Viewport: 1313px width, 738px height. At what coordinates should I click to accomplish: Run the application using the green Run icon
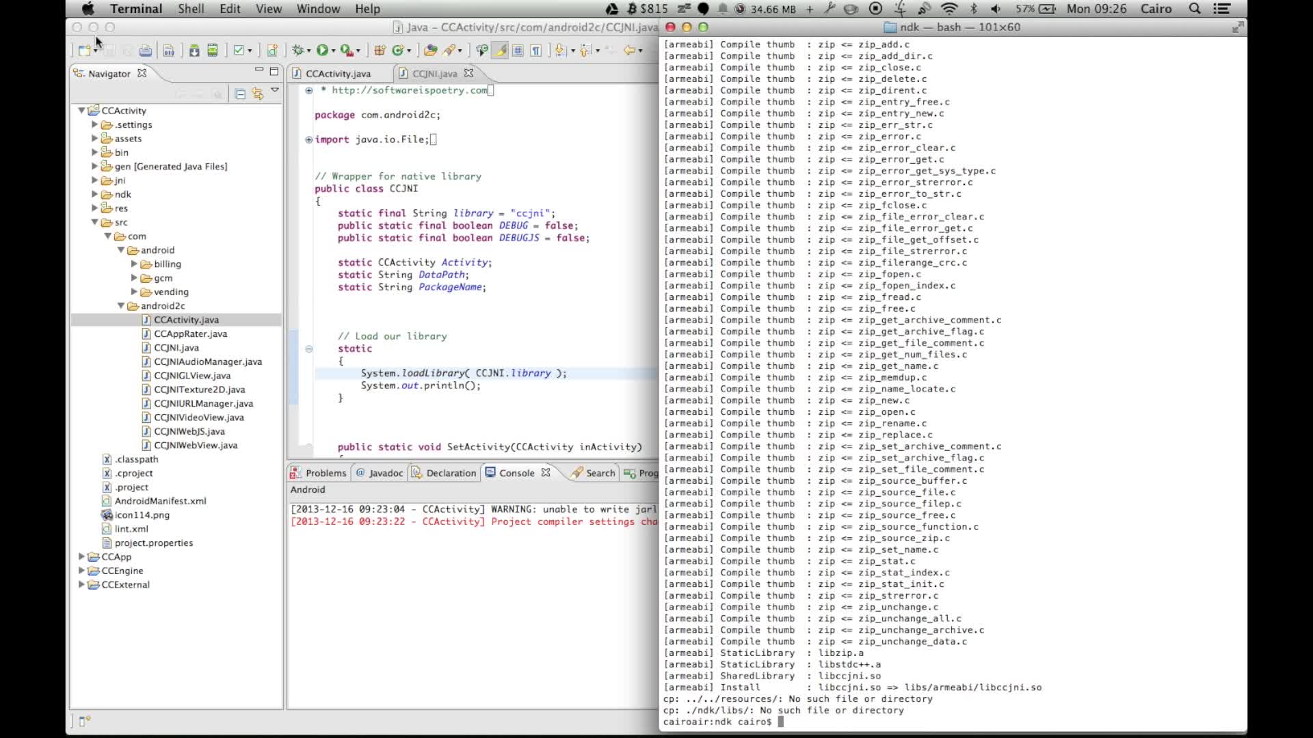point(321,50)
